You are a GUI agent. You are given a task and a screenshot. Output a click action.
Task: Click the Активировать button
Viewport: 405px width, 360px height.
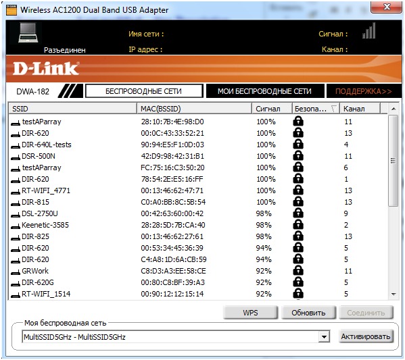[x=366, y=336]
